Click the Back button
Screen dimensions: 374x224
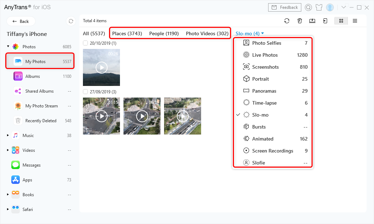tap(21, 21)
